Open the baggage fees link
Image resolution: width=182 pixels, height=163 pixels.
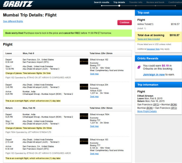153,49
